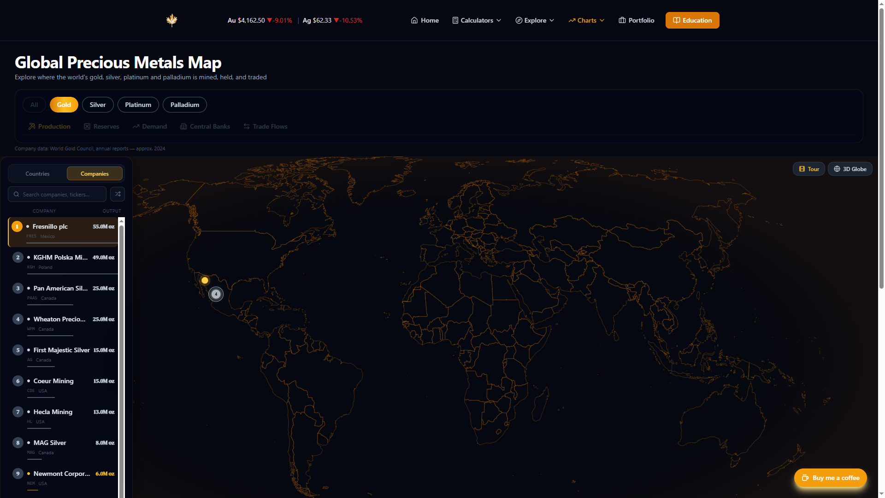Click the Calculators calculator icon

pyautogui.click(x=455, y=20)
